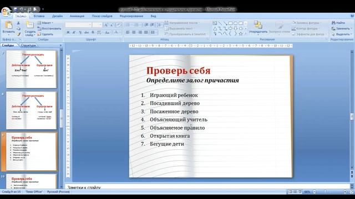Open the Вид ribbon tab
Image resolution: width=355 pixels, height=199 pixels.
pos(153,16)
